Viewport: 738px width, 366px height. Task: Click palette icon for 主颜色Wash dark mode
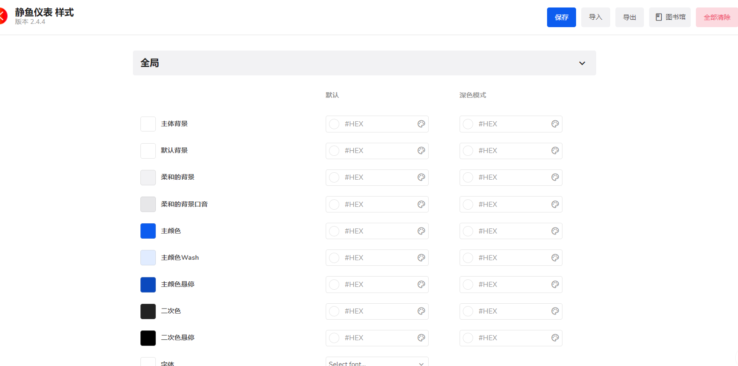(555, 258)
